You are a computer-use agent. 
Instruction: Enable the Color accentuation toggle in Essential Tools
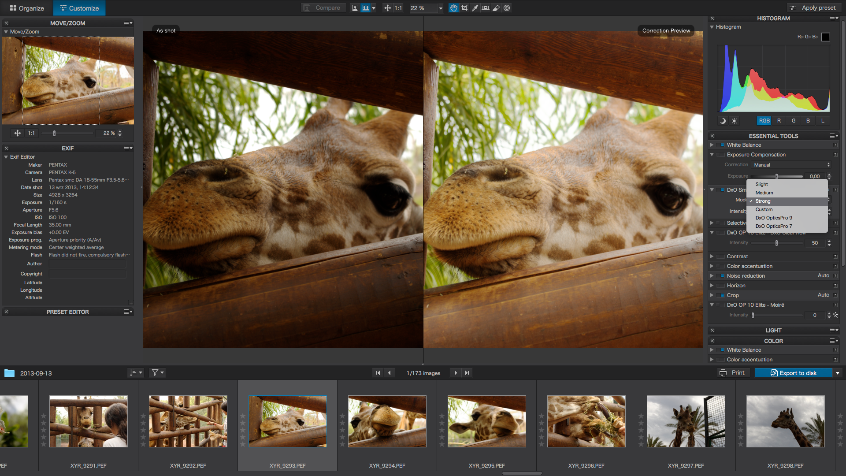(720, 266)
